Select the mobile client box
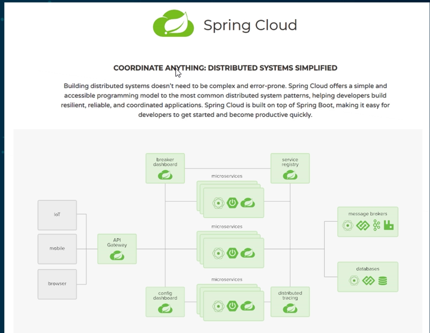 57,248
